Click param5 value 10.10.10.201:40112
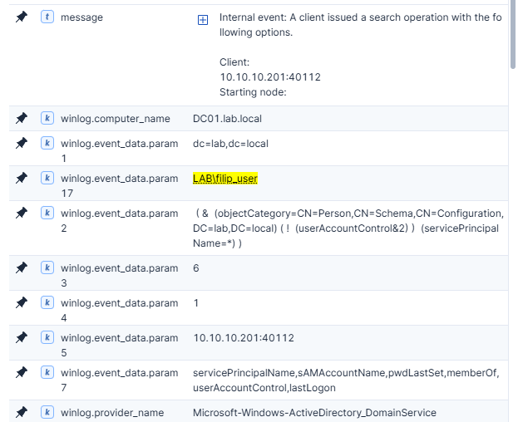 244,337
